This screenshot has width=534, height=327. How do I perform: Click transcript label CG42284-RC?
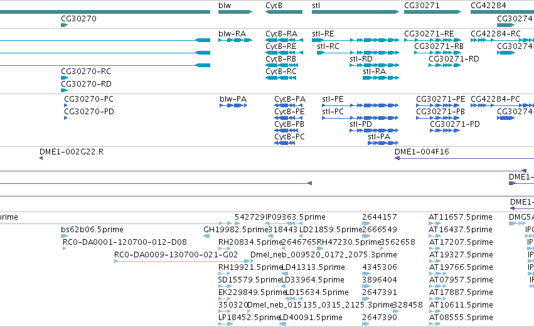point(496,34)
